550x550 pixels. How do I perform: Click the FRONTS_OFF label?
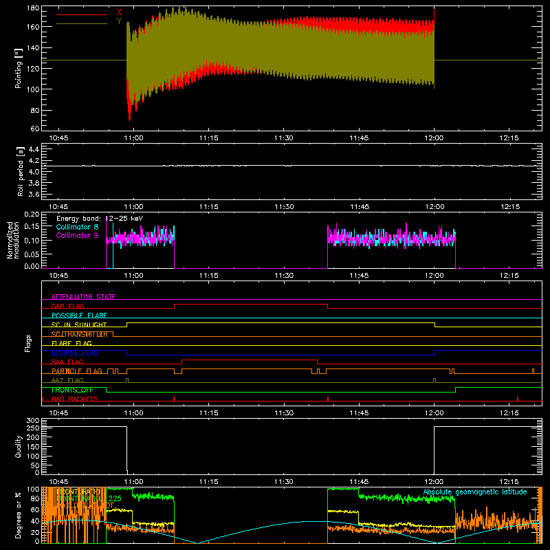[72, 390]
